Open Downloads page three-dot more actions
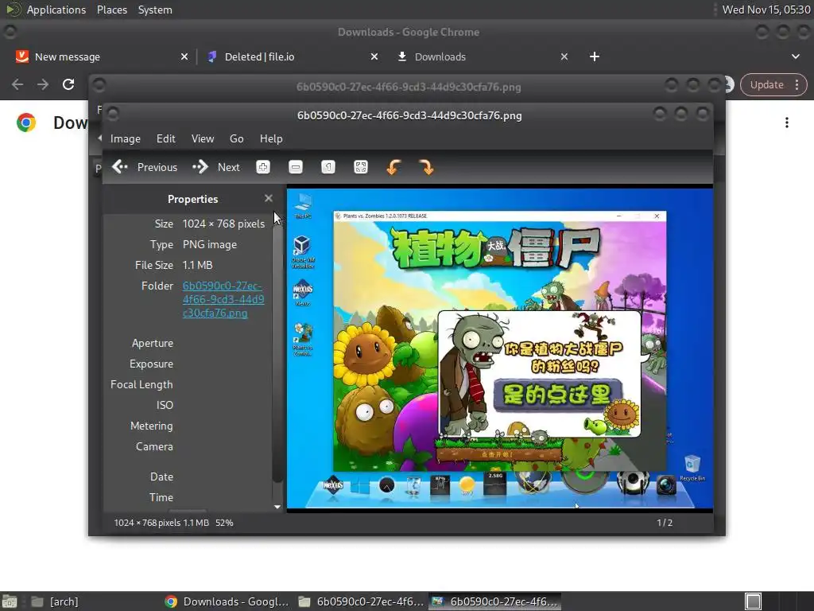 click(787, 123)
